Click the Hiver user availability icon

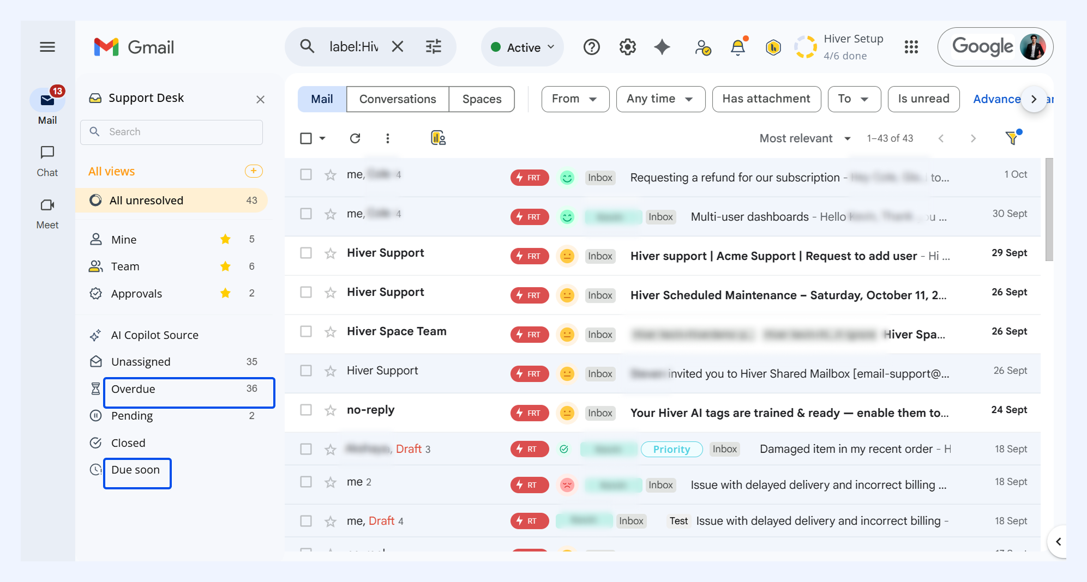tap(703, 47)
